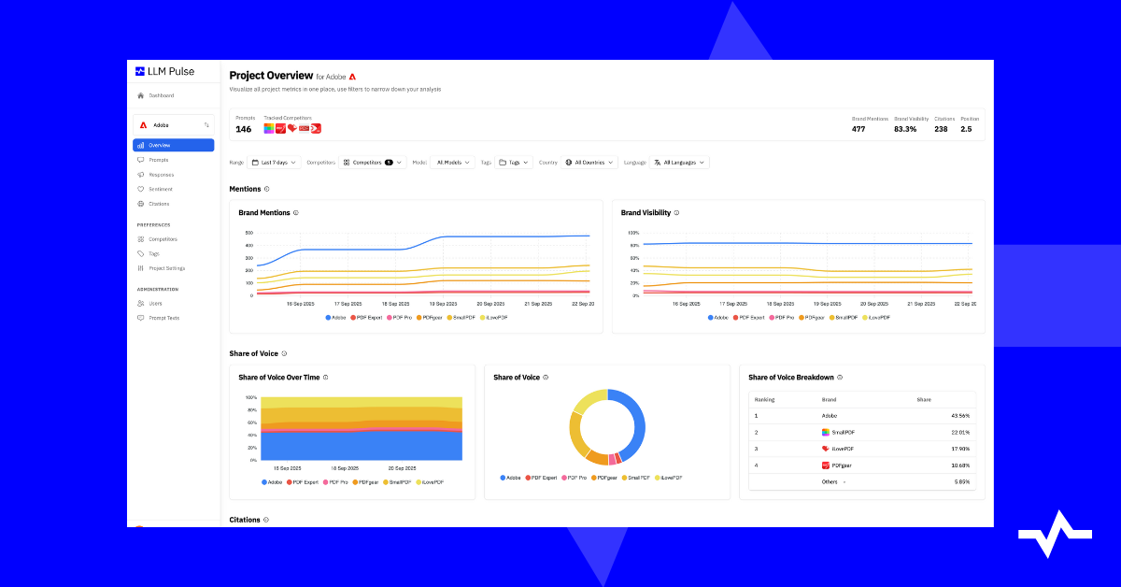Select the Dashboard home icon
1121x587 pixels.
tap(139, 95)
